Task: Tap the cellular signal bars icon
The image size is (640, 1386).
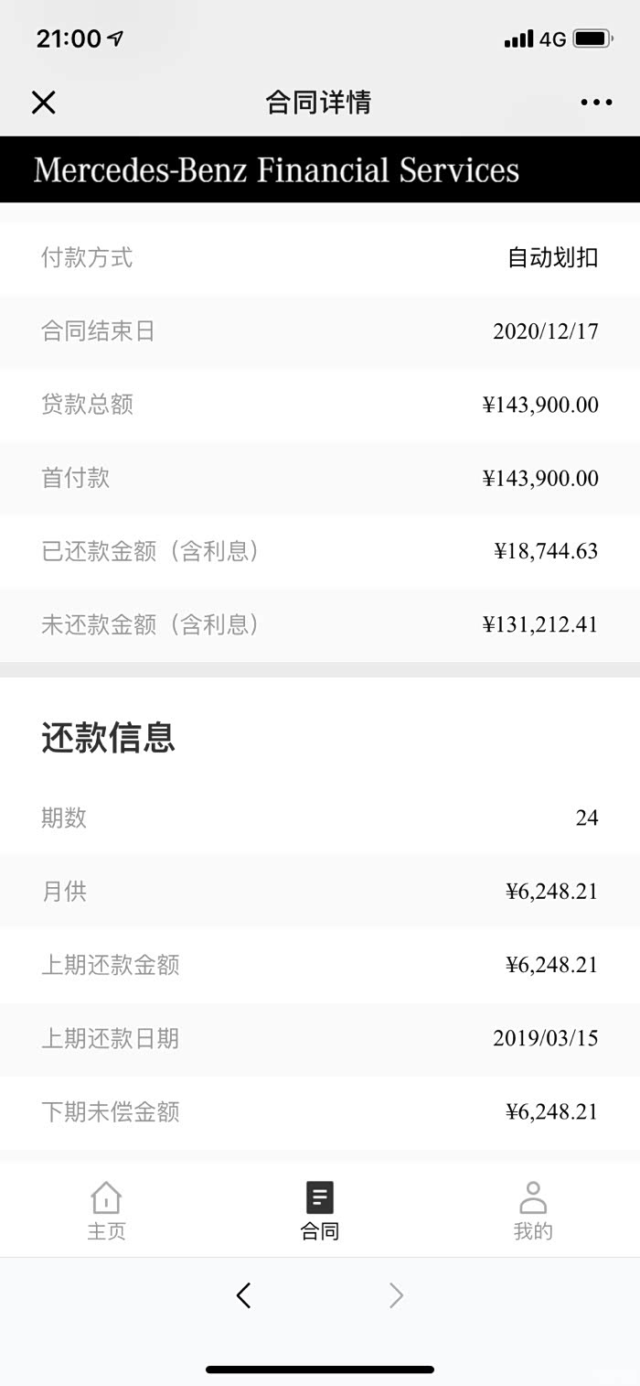Action: click(518, 39)
